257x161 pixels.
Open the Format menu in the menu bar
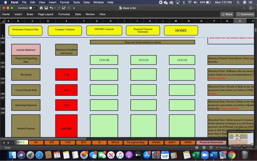click(x=64, y=2)
